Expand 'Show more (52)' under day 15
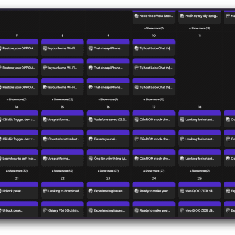This screenshot has width=235, height=235. click(62, 171)
